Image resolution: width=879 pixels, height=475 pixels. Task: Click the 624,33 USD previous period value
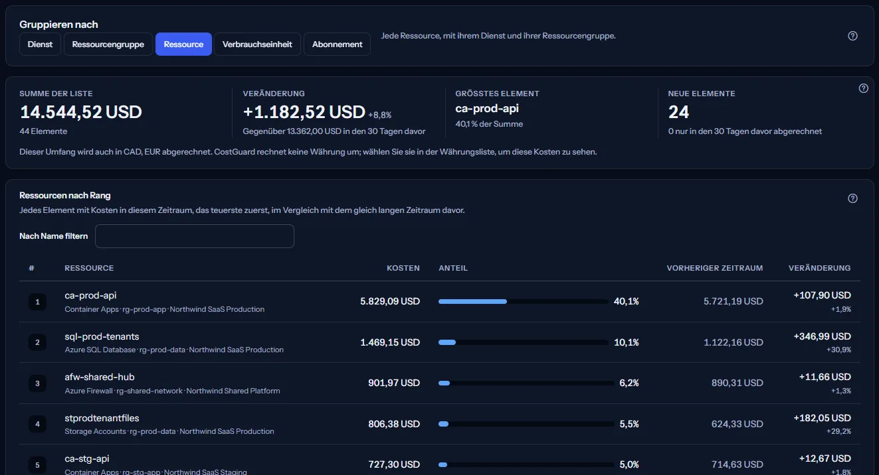[x=737, y=424]
